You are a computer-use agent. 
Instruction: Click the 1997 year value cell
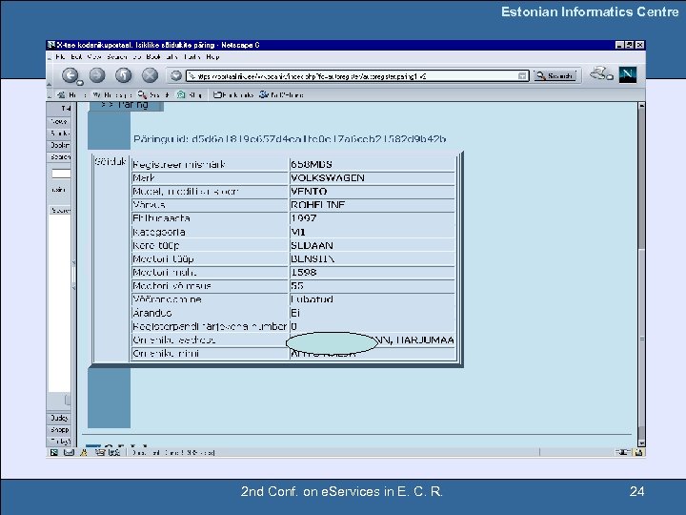pyautogui.click(x=372, y=218)
